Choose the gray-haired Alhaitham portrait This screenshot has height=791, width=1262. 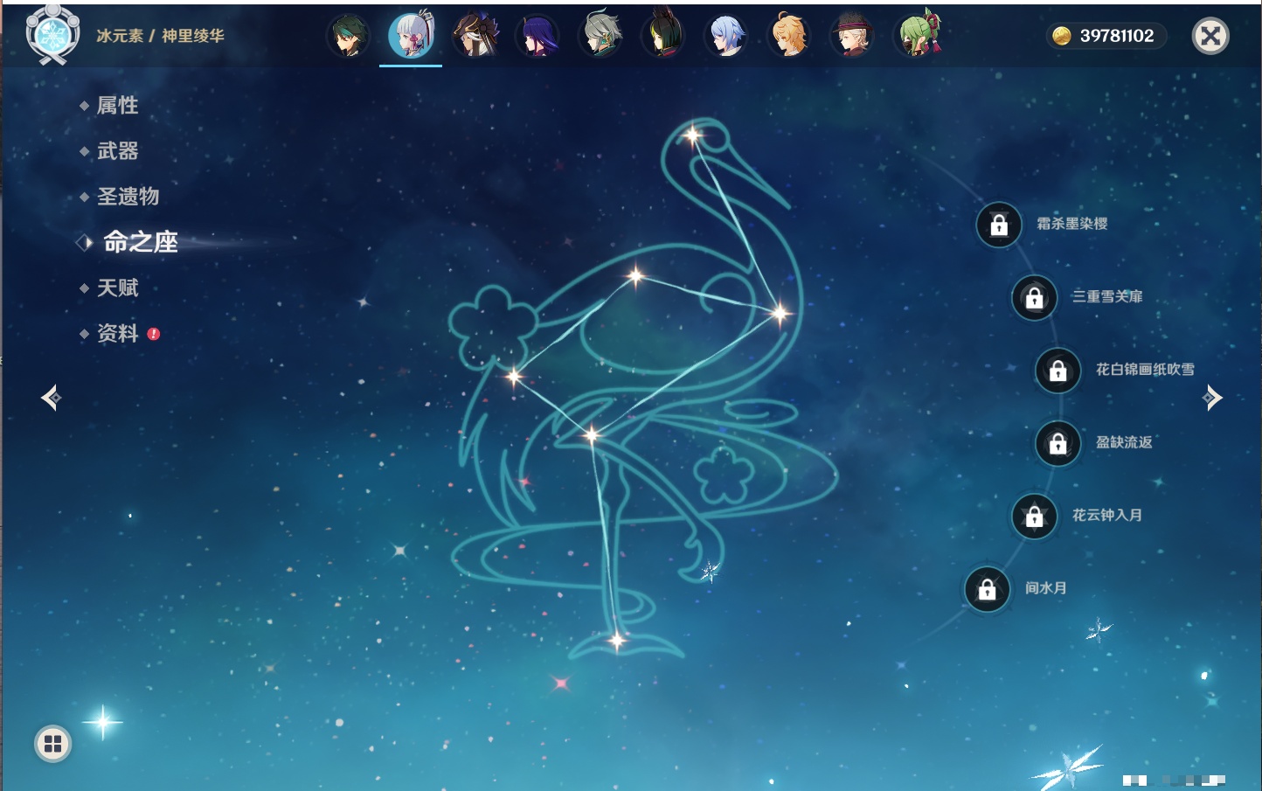pos(600,37)
